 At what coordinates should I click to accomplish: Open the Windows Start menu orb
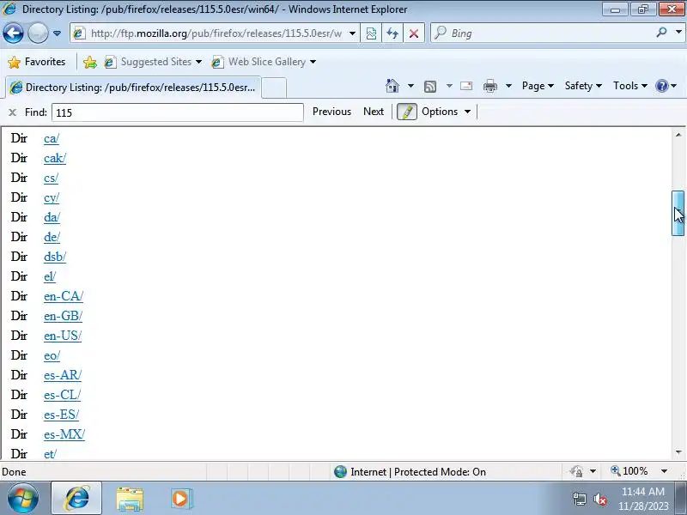pyautogui.click(x=22, y=498)
